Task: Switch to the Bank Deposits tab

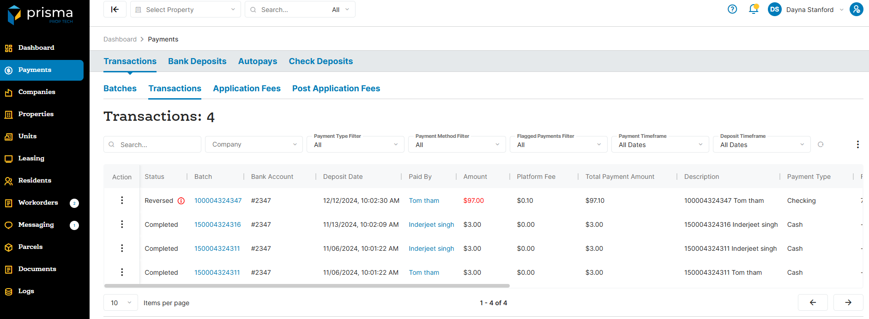Action: click(197, 61)
